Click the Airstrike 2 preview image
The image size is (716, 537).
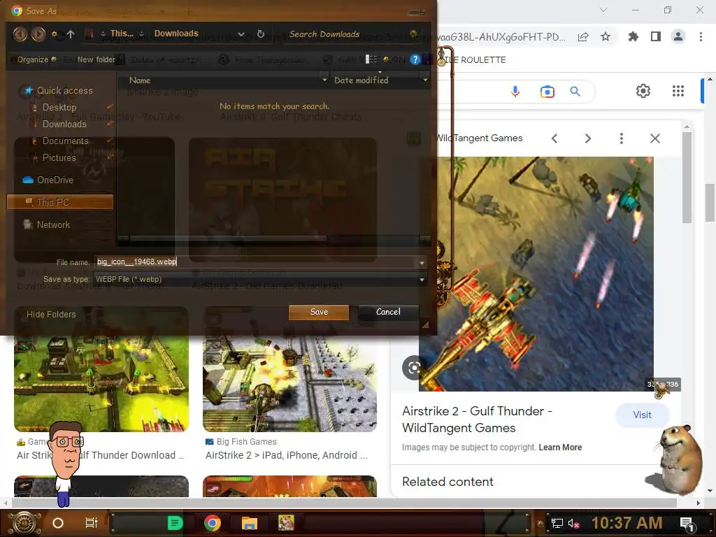(536, 274)
